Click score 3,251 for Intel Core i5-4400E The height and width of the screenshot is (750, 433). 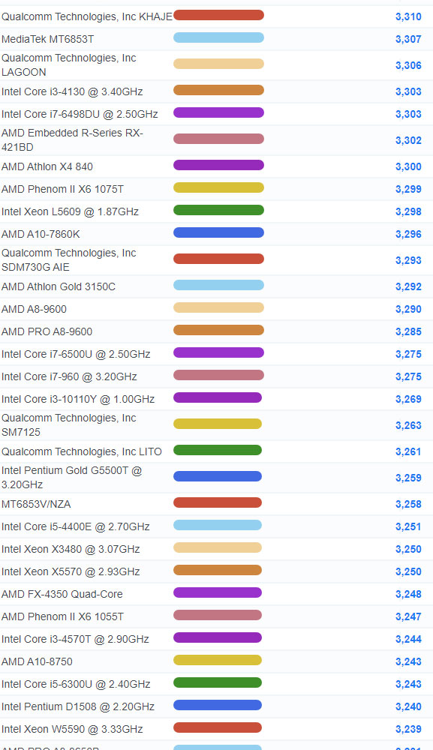click(408, 527)
